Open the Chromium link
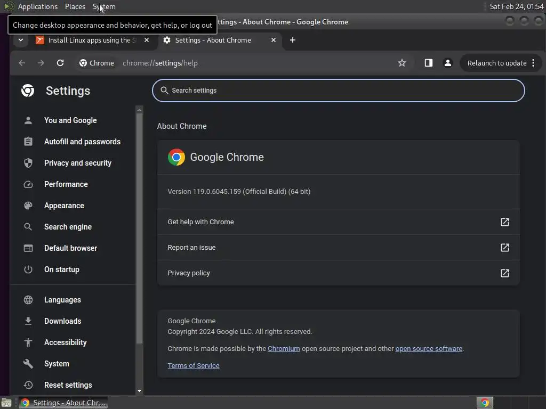 point(284,348)
